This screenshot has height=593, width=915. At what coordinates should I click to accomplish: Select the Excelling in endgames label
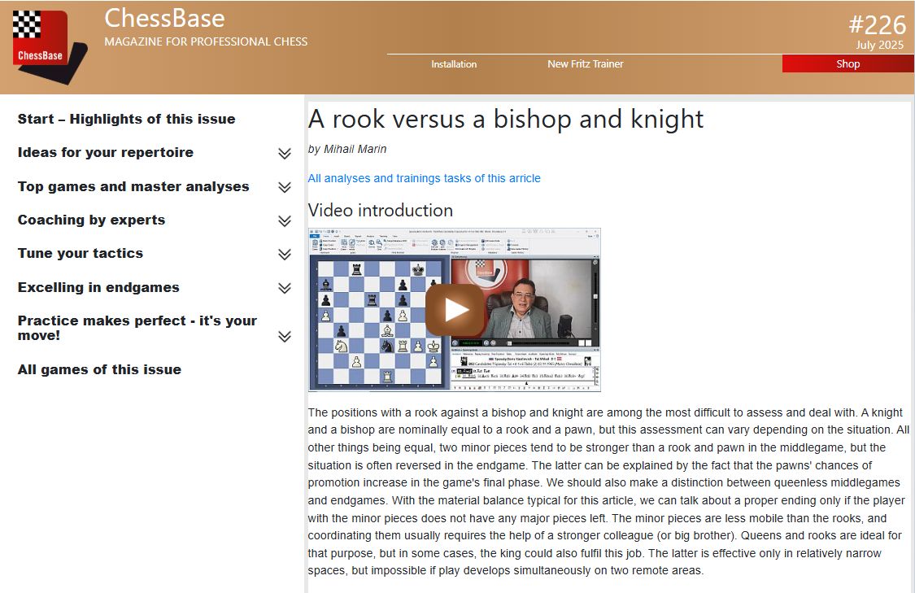[x=98, y=287]
